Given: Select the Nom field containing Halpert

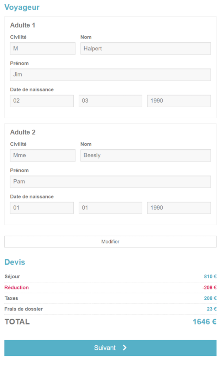Looking at the screenshot, I should 146,48.
